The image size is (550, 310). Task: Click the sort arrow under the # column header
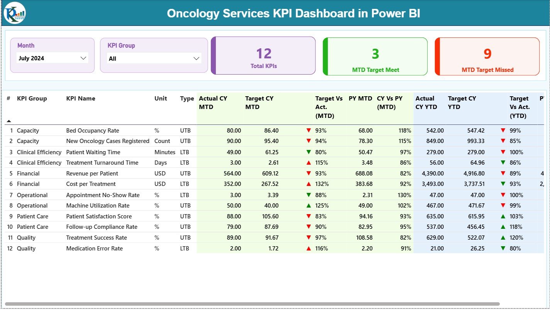pos(8,120)
